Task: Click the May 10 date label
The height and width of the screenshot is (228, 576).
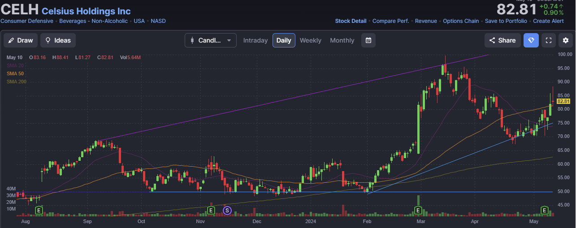Action: coord(14,57)
